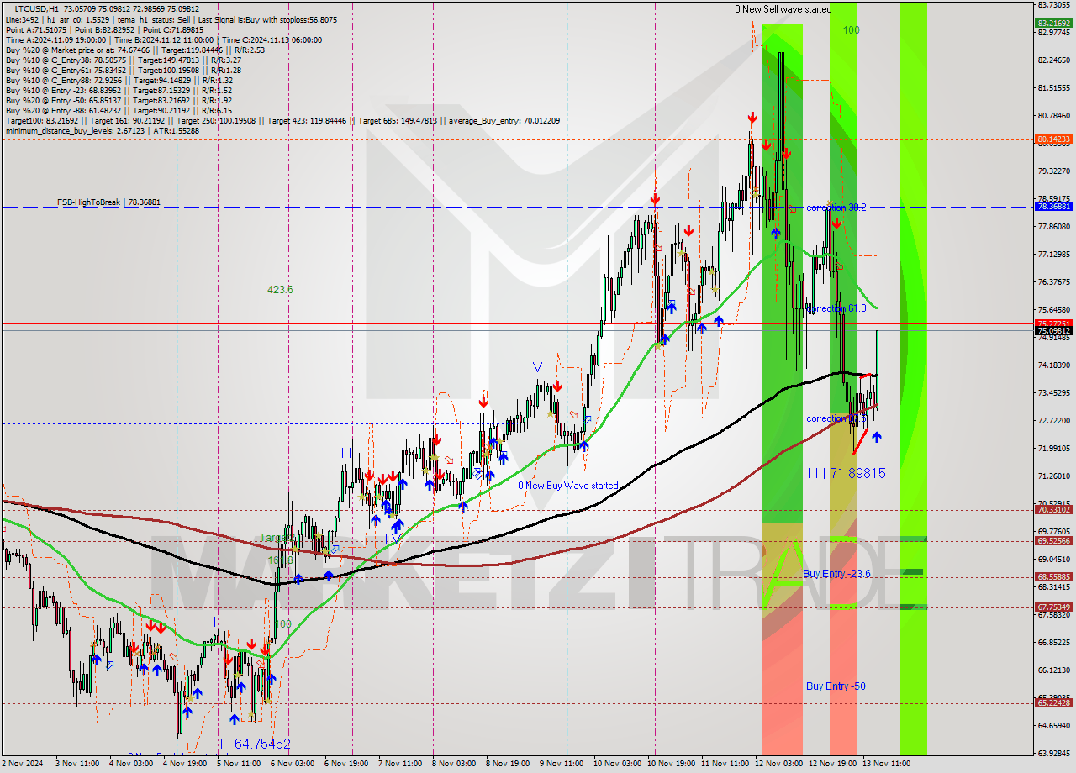Click the 'minimum_distance_buy_levels: 2.67123' text

tap(76, 130)
